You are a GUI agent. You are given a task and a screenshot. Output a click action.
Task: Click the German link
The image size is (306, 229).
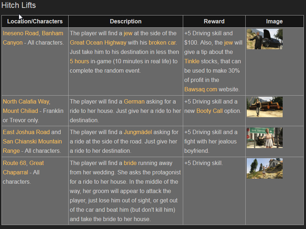point(134,102)
